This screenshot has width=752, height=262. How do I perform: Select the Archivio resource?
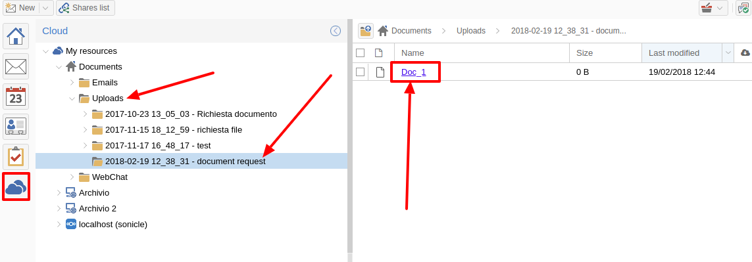tap(94, 193)
